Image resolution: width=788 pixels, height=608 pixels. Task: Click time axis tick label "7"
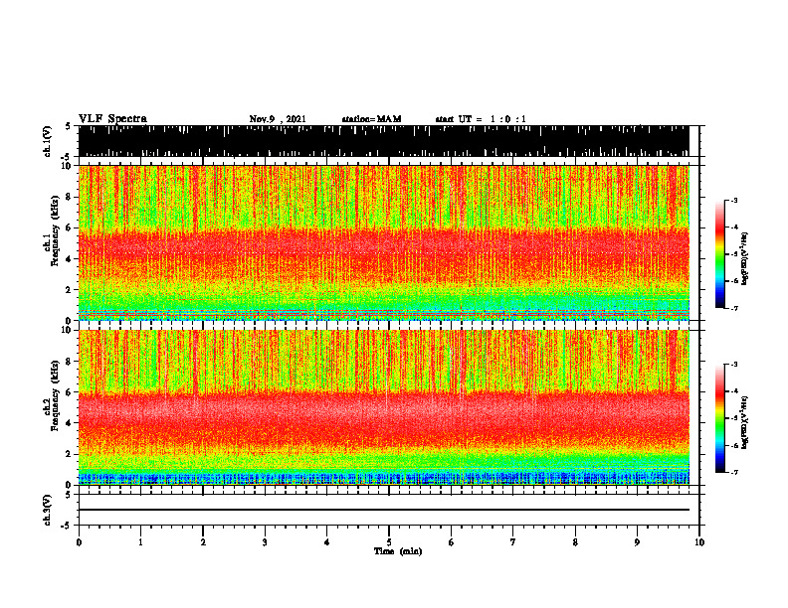coord(513,542)
